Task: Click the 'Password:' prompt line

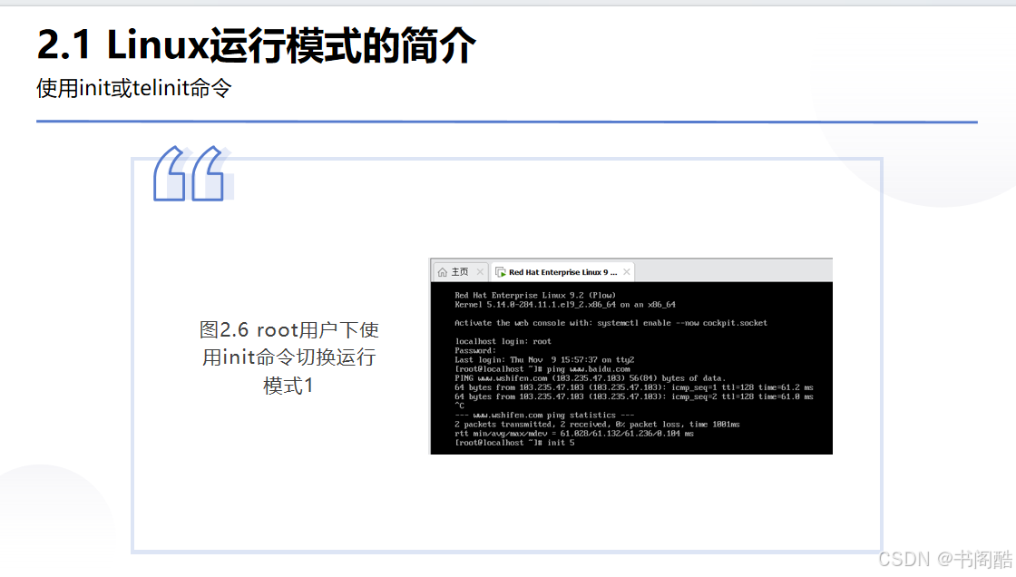Action: point(475,351)
